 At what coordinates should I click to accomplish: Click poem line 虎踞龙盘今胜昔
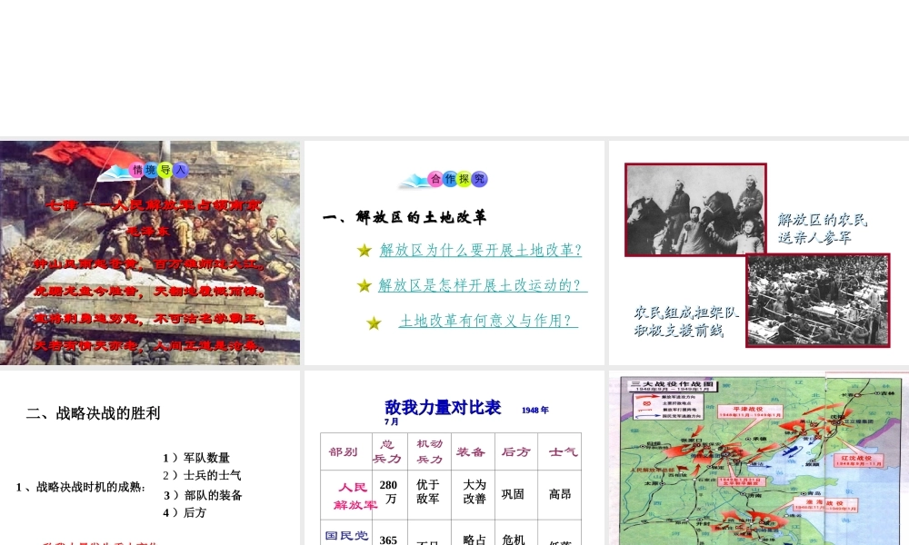pos(88,292)
